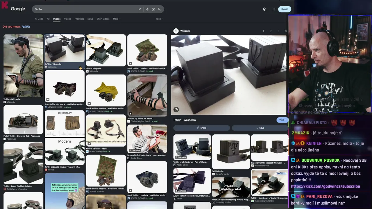Switch to the Videos tab
The height and width of the screenshot is (209, 372).
coord(67,19)
